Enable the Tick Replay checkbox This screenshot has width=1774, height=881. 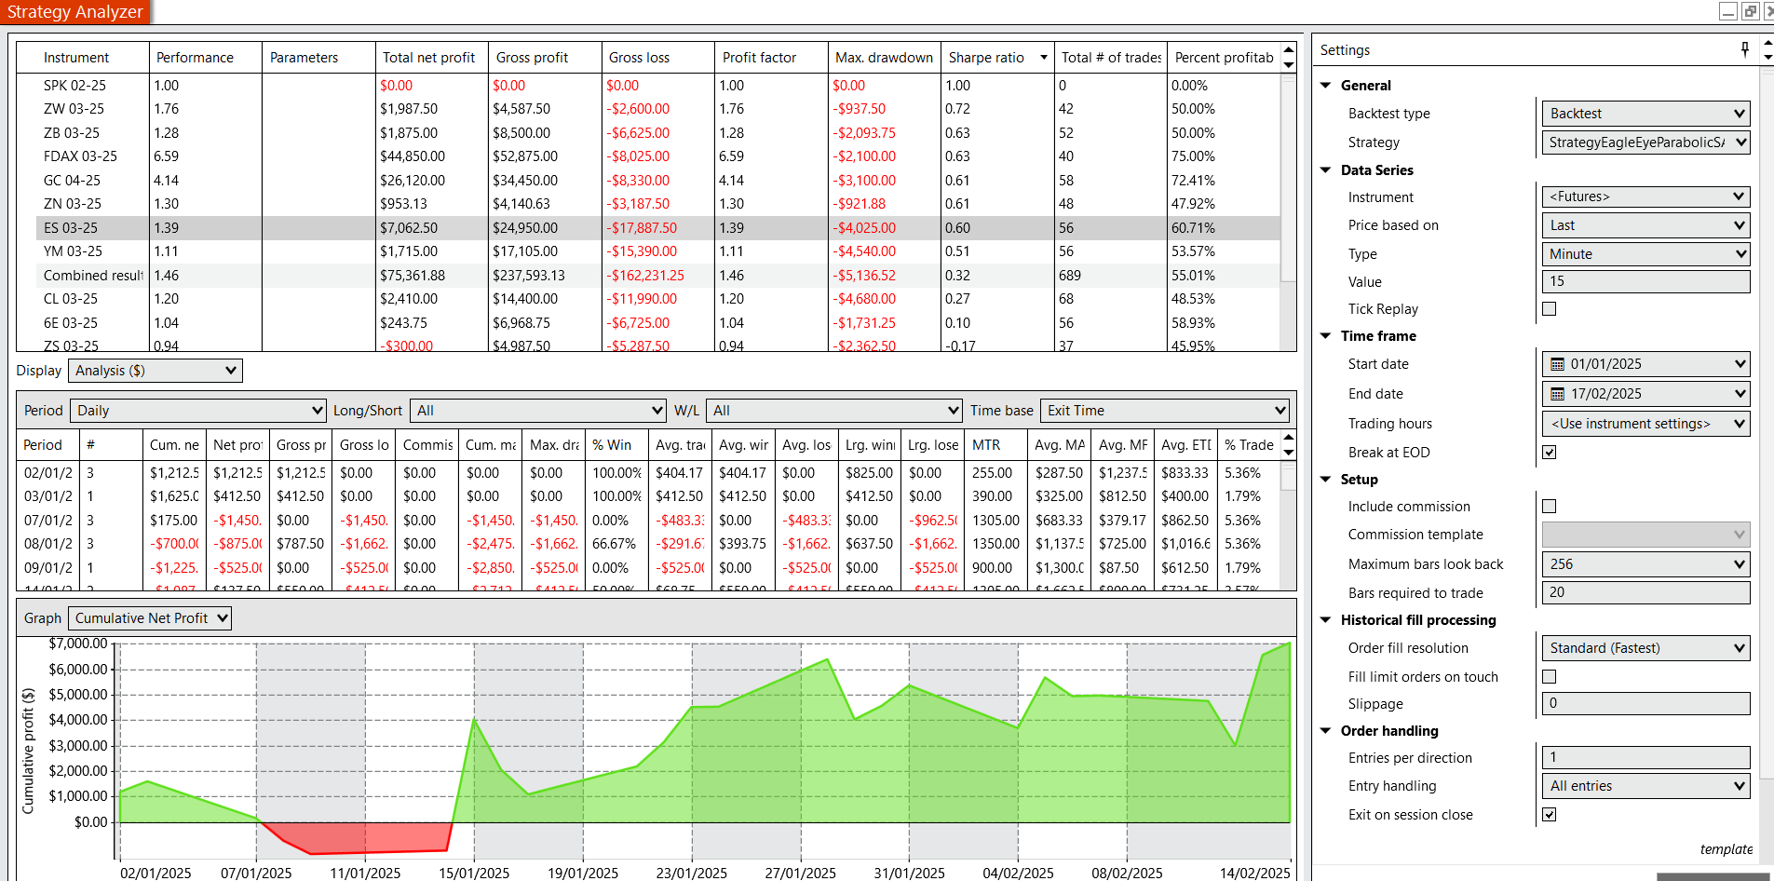coord(1550,309)
